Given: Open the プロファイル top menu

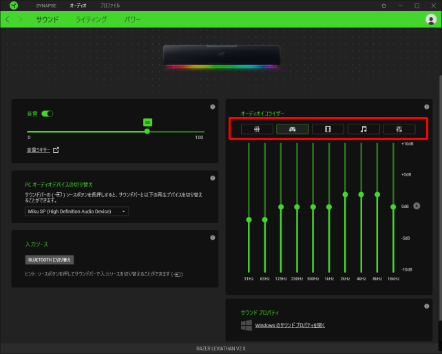Looking at the screenshot, I should click(x=109, y=6).
